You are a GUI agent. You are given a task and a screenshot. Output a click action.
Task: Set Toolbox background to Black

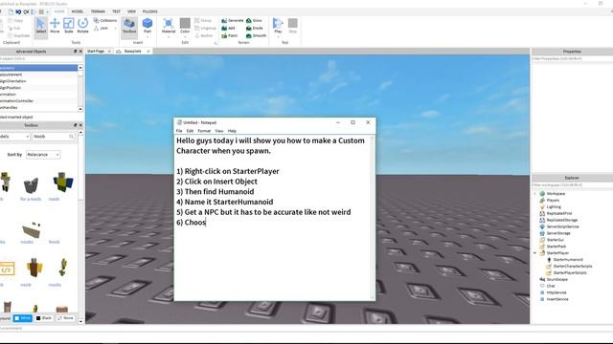point(44,318)
